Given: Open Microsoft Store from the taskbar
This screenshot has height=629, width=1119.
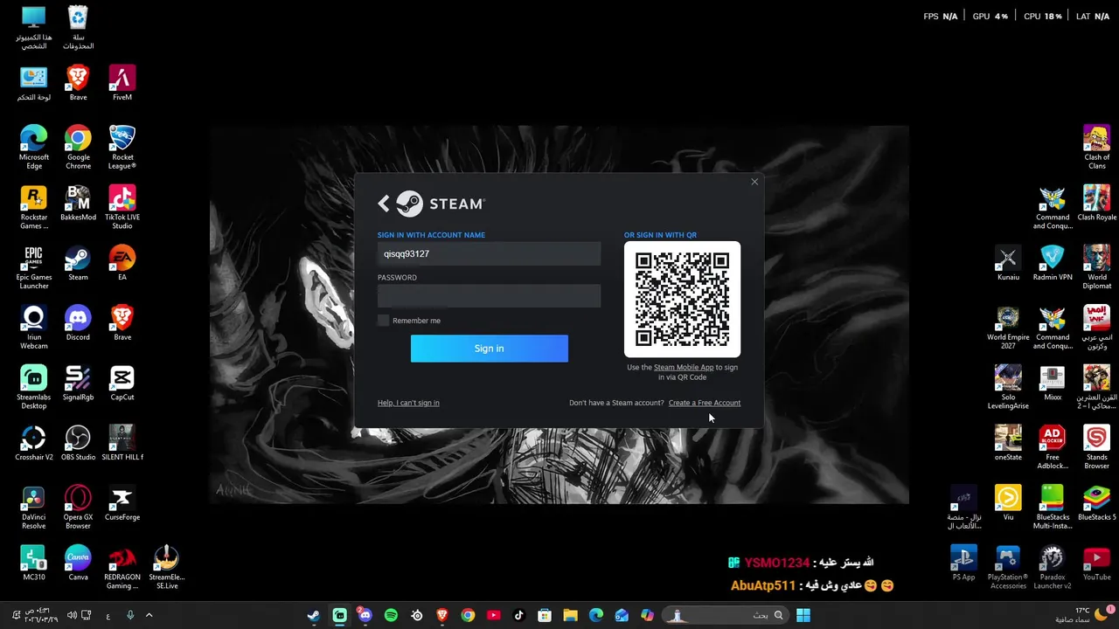Looking at the screenshot, I should [x=545, y=615].
